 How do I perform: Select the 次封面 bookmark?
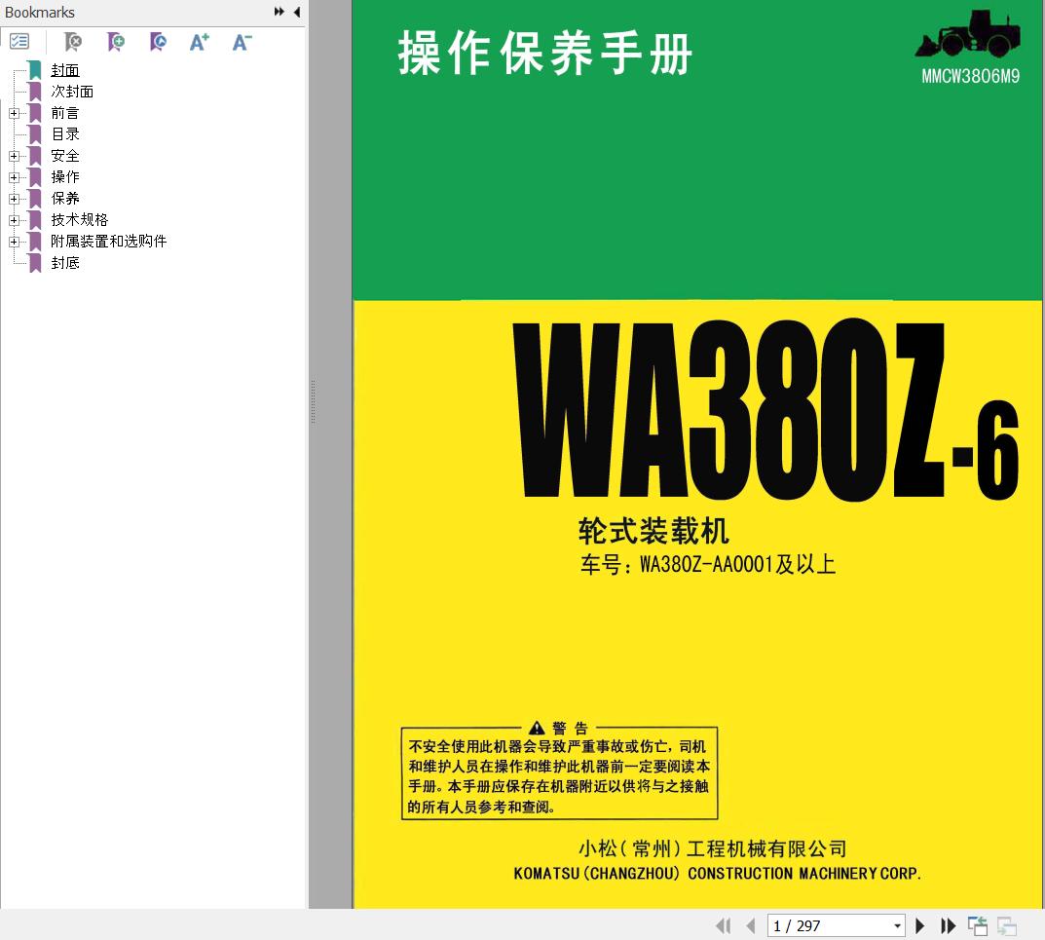point(72,92)
